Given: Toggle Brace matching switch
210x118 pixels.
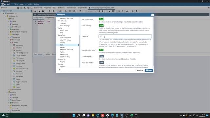Looking at the screenshot, I should [101, 19].
